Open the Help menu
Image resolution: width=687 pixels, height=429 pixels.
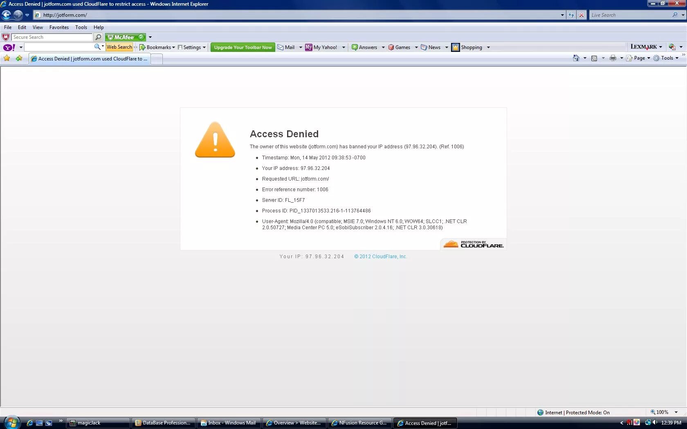pyautogui.click(x=99, y=27)
